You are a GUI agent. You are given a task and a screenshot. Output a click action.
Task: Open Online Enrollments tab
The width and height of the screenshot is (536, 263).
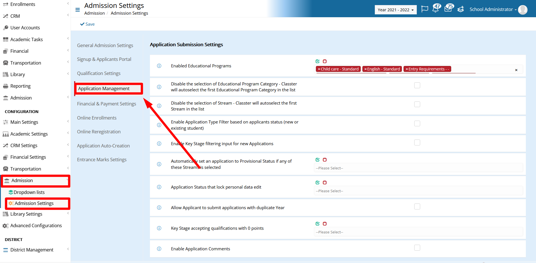(97, 118)
